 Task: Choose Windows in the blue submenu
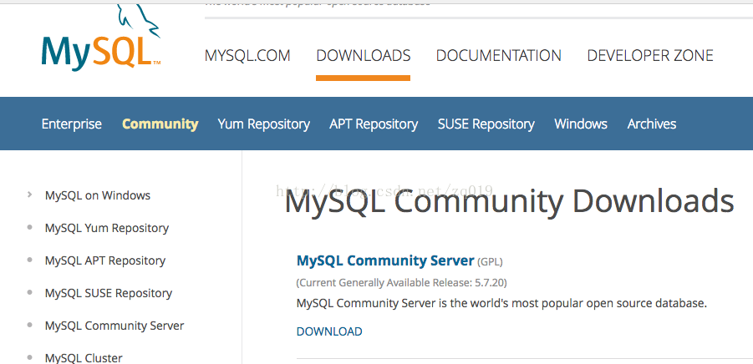pyautogui.click(x=581, y=124)
